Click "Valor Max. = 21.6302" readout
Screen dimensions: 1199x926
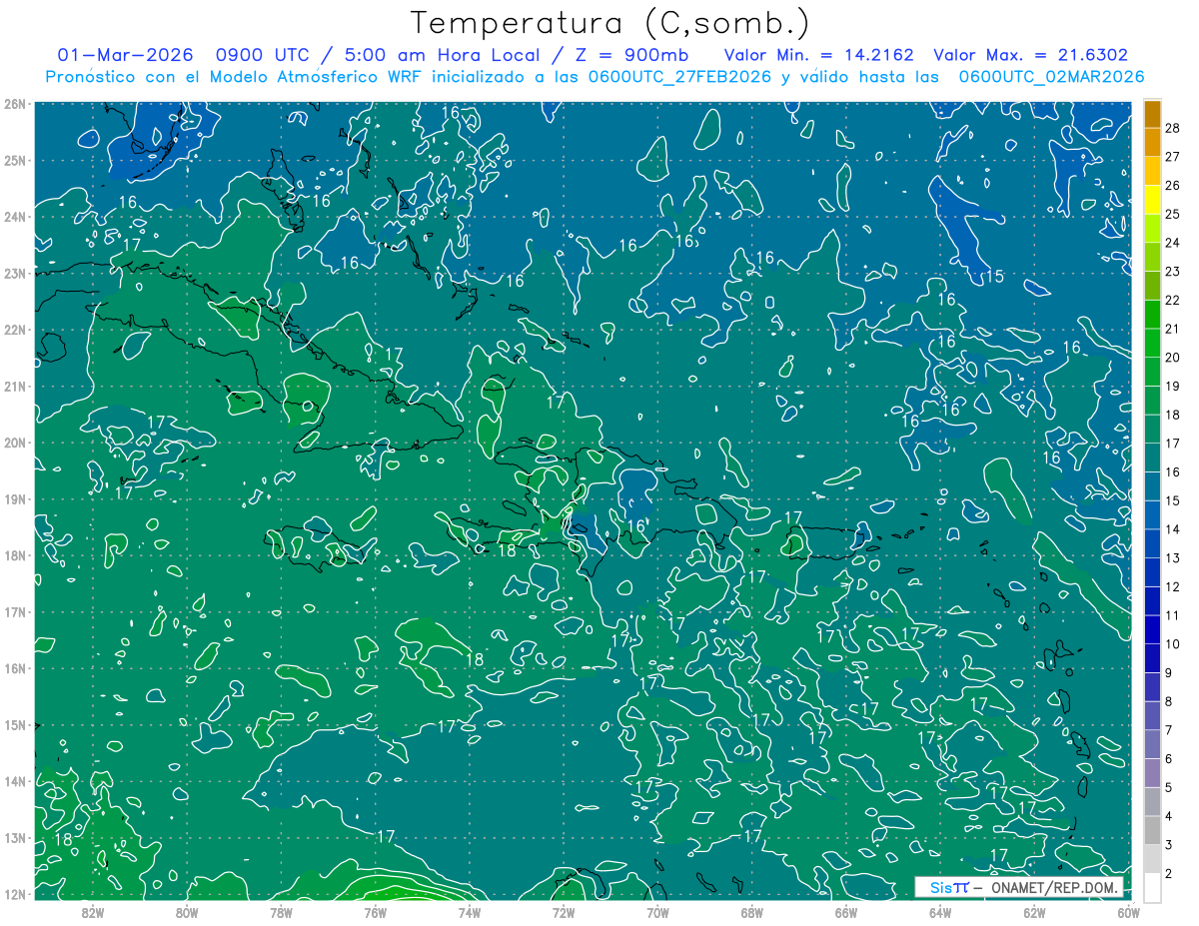[x=1031, y=55]
